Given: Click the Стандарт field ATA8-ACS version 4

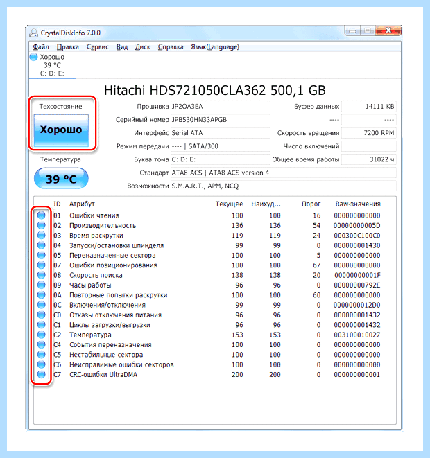Looking at the screenshot, I should click(x=284, y=173).
